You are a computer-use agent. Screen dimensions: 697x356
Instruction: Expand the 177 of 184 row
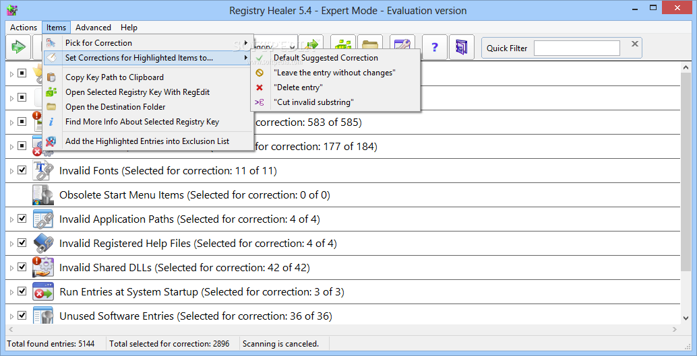[12, 147]
